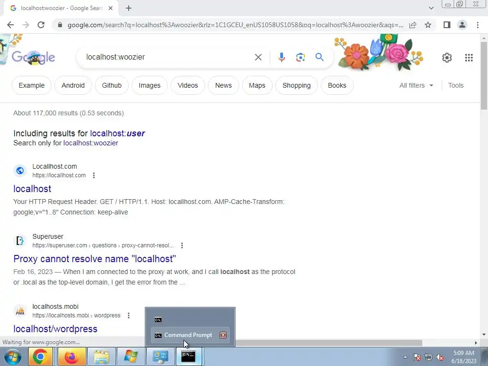Close Command Prompt preview window

click(x=223, y=335)
